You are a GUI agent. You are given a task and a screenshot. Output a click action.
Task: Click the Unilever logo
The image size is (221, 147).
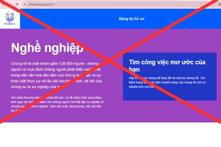[10, 19]
